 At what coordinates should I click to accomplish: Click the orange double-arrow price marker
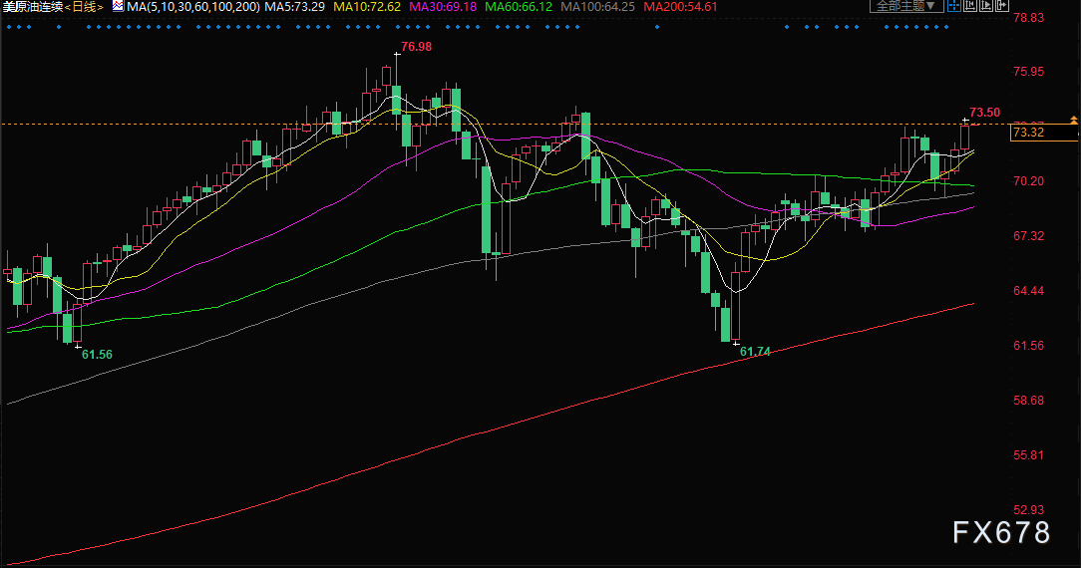(x=1073, y=121)
